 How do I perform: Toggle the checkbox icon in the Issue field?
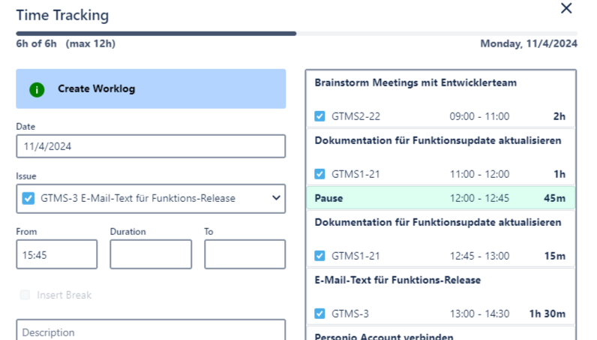28,198
